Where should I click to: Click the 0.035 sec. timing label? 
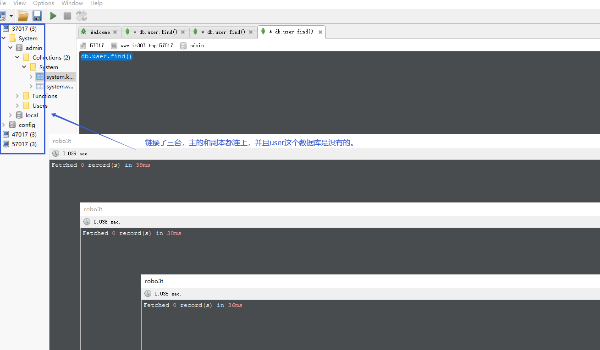[x=168, y=294]
